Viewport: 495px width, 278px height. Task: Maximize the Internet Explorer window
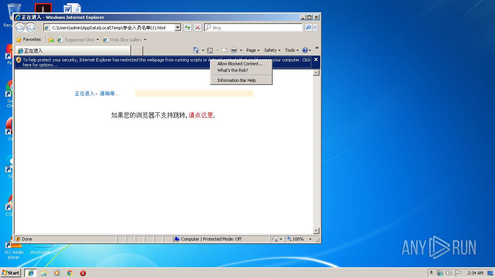(x=309, y=17)
